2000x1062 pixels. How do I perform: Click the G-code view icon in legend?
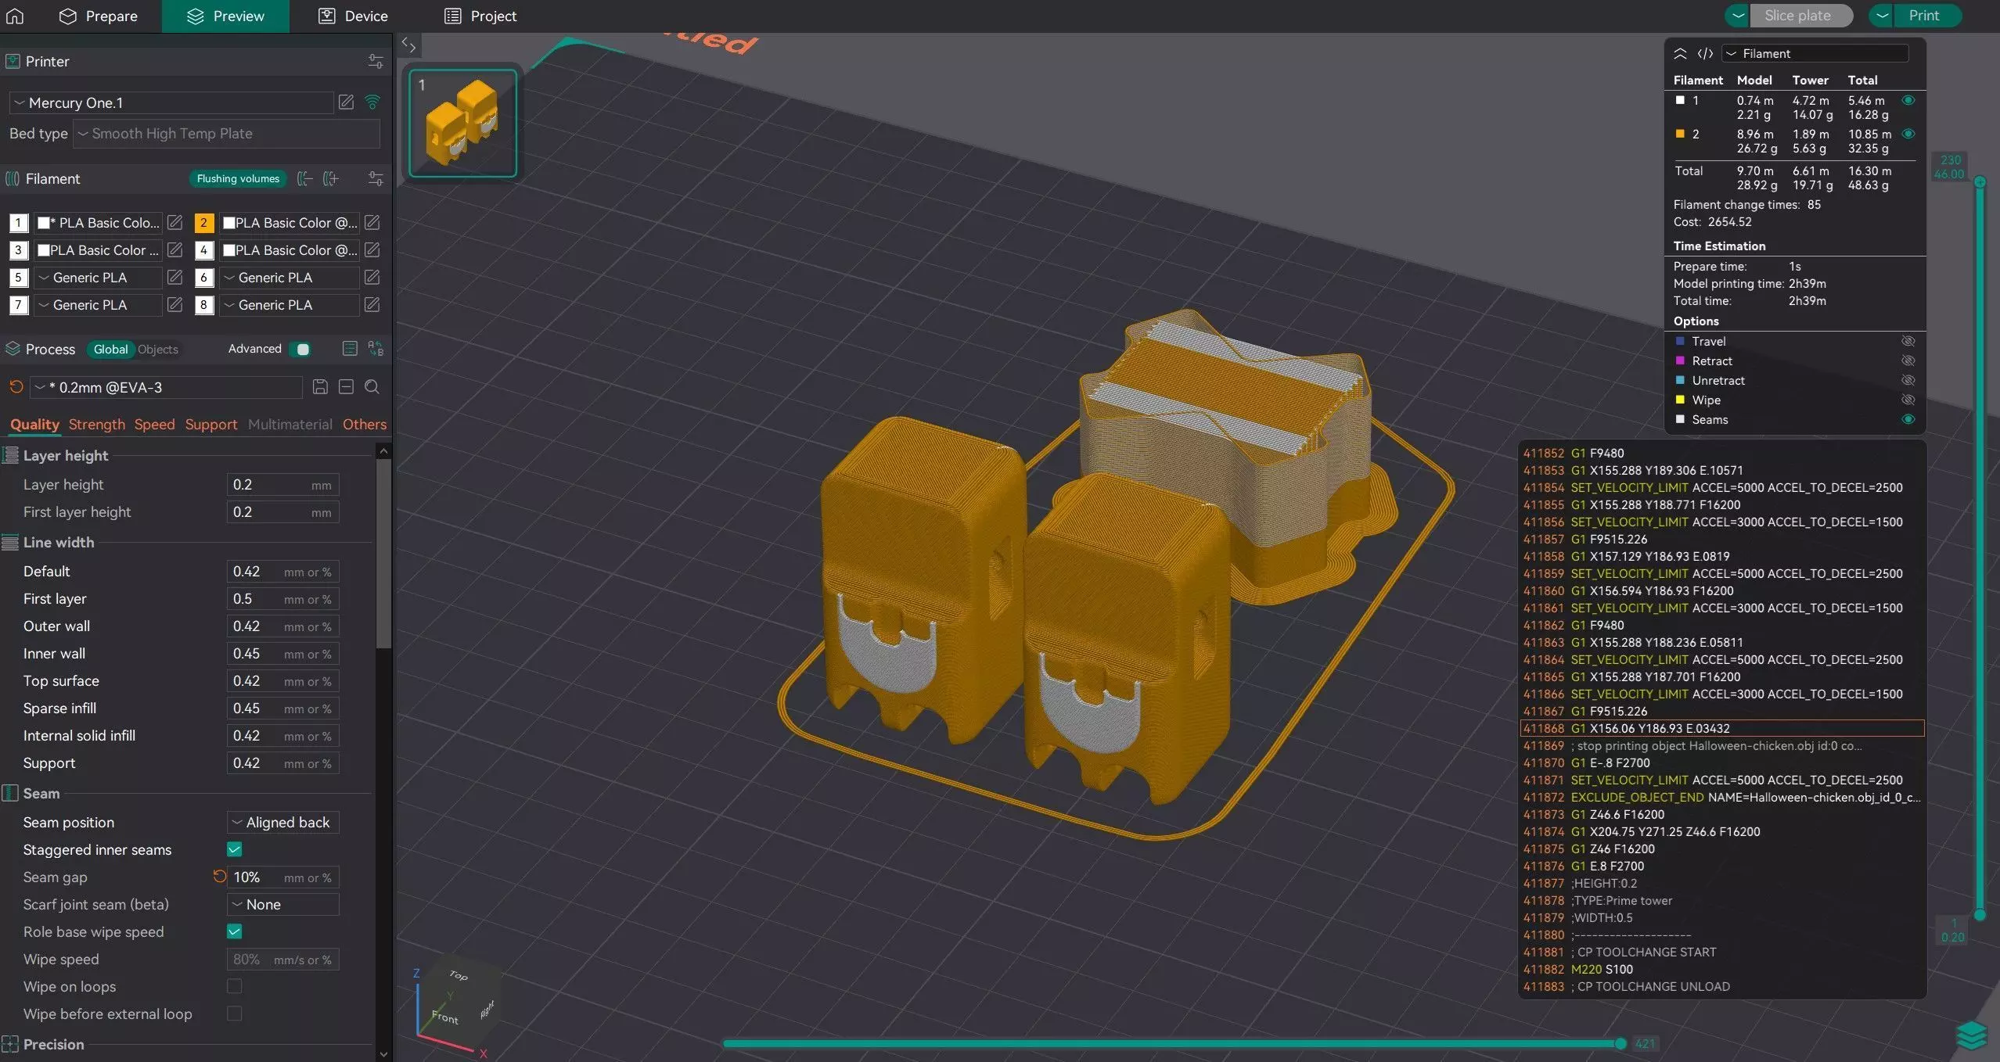point(1705,53)
